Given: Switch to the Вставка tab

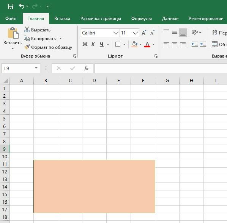Looking at the screenshot, I should point(62,19).
